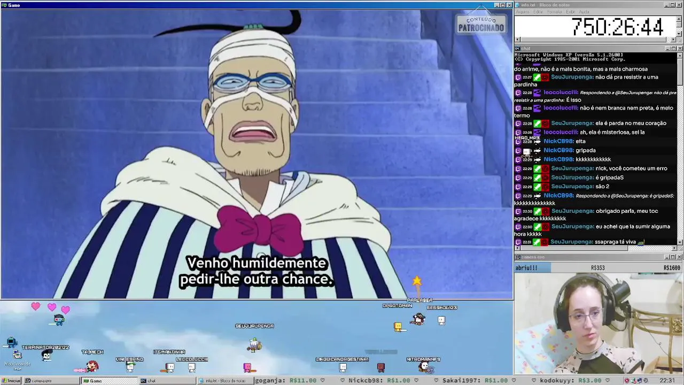Image resolution: width=684 pixels, height=385 pixels.
Task: Click camera.exe window title bar icon
Action: click(517, 257)
